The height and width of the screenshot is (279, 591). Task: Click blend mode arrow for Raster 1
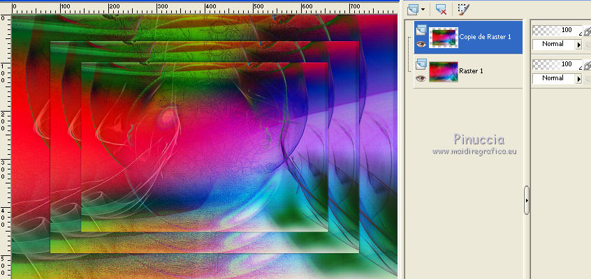579,79
